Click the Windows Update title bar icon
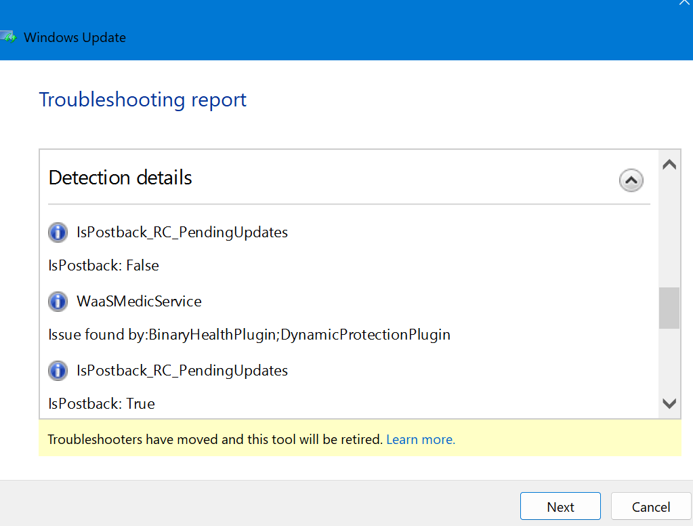 click(x=8, y=37)
